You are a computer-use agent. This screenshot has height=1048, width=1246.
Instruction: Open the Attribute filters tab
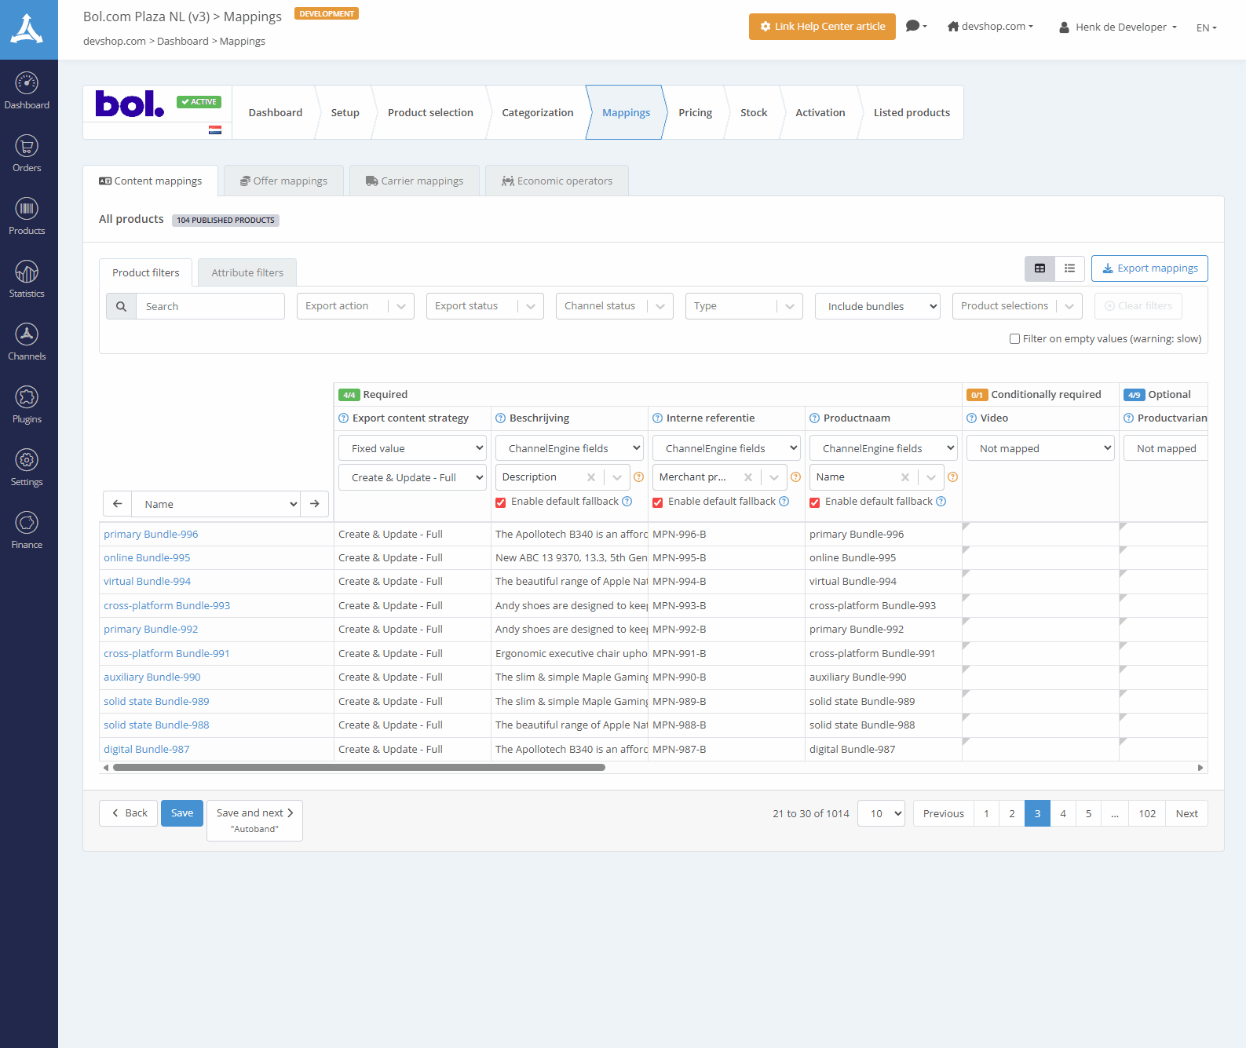pos(247,272)
